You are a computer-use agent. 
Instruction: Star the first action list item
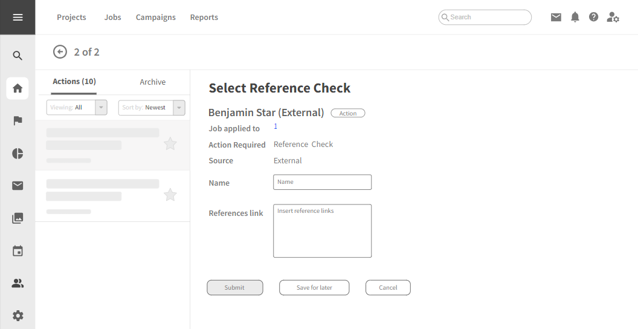170,144
